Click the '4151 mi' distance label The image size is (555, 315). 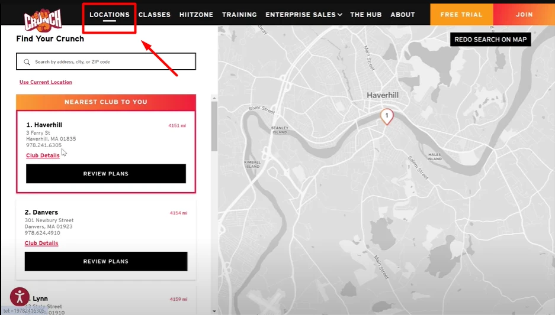click(x=177, y=125)
